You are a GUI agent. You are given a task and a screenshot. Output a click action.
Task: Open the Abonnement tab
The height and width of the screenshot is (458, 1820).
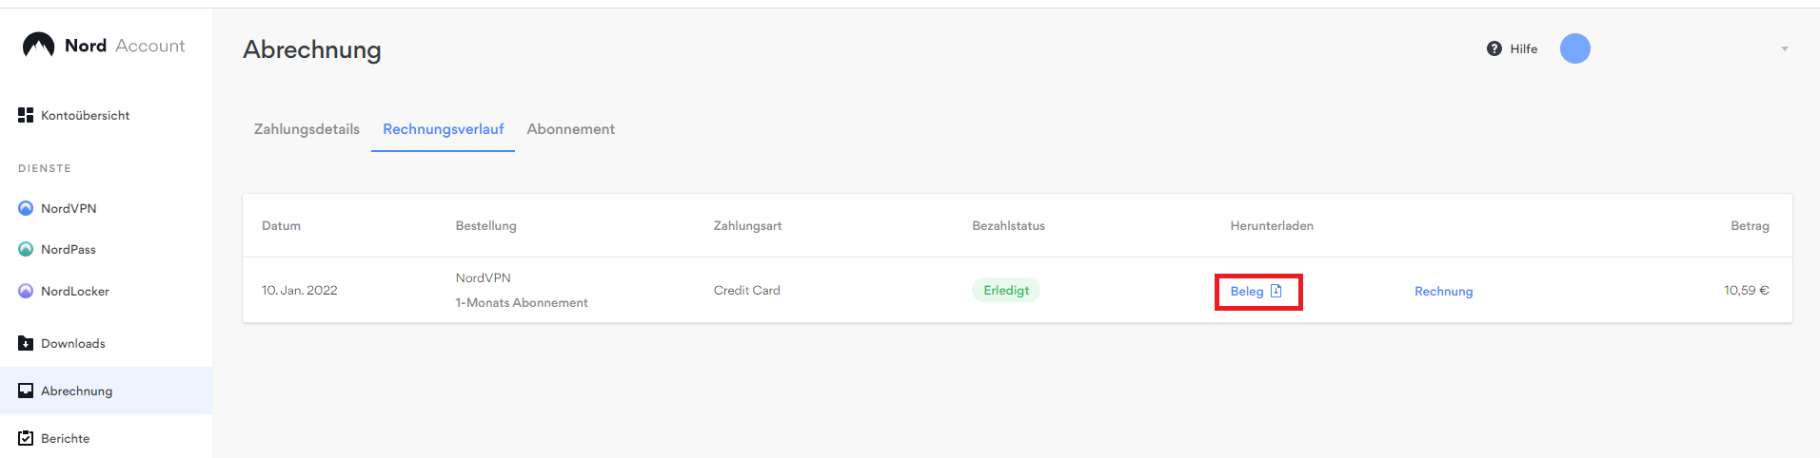570,129
